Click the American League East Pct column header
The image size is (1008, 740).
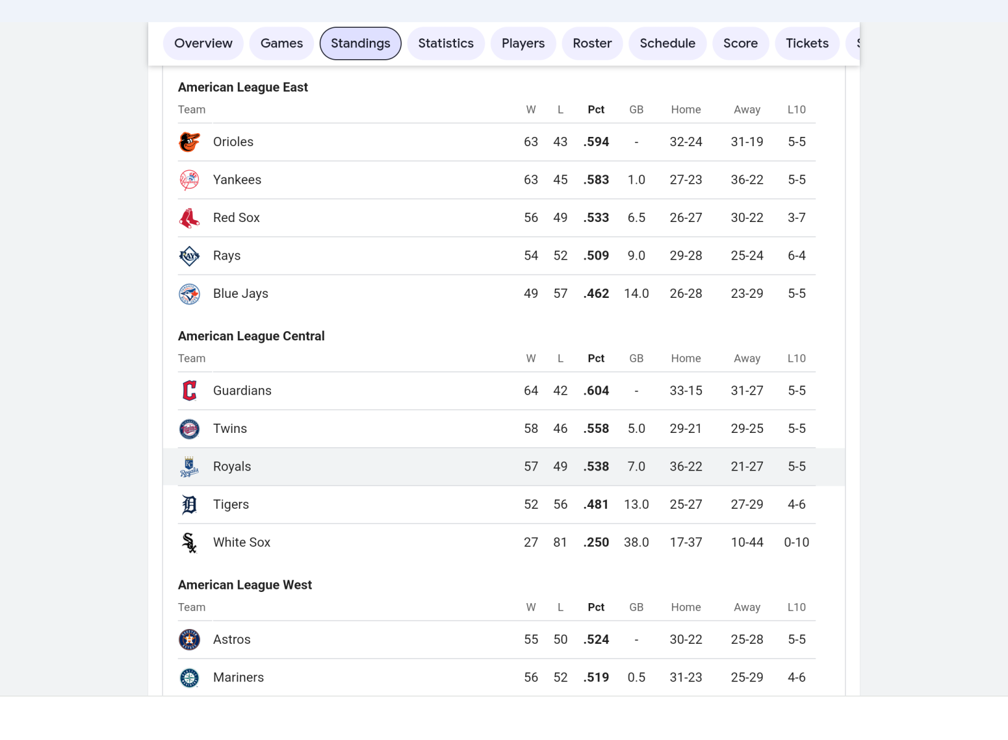click(596, 110)
